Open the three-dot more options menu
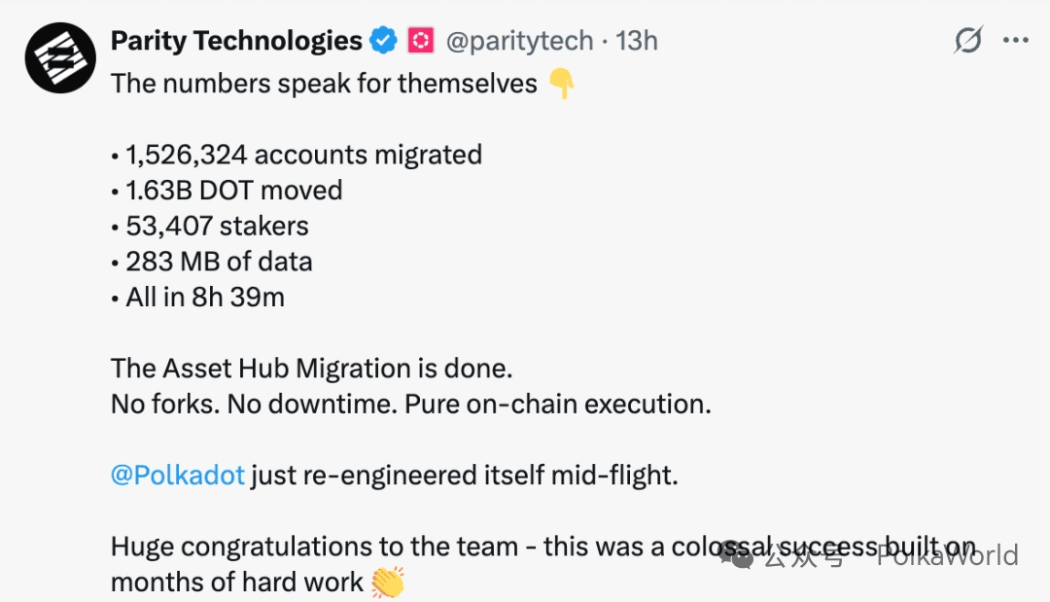The width and height of the screenshot is (1050, 602). tap(1015, 41)
